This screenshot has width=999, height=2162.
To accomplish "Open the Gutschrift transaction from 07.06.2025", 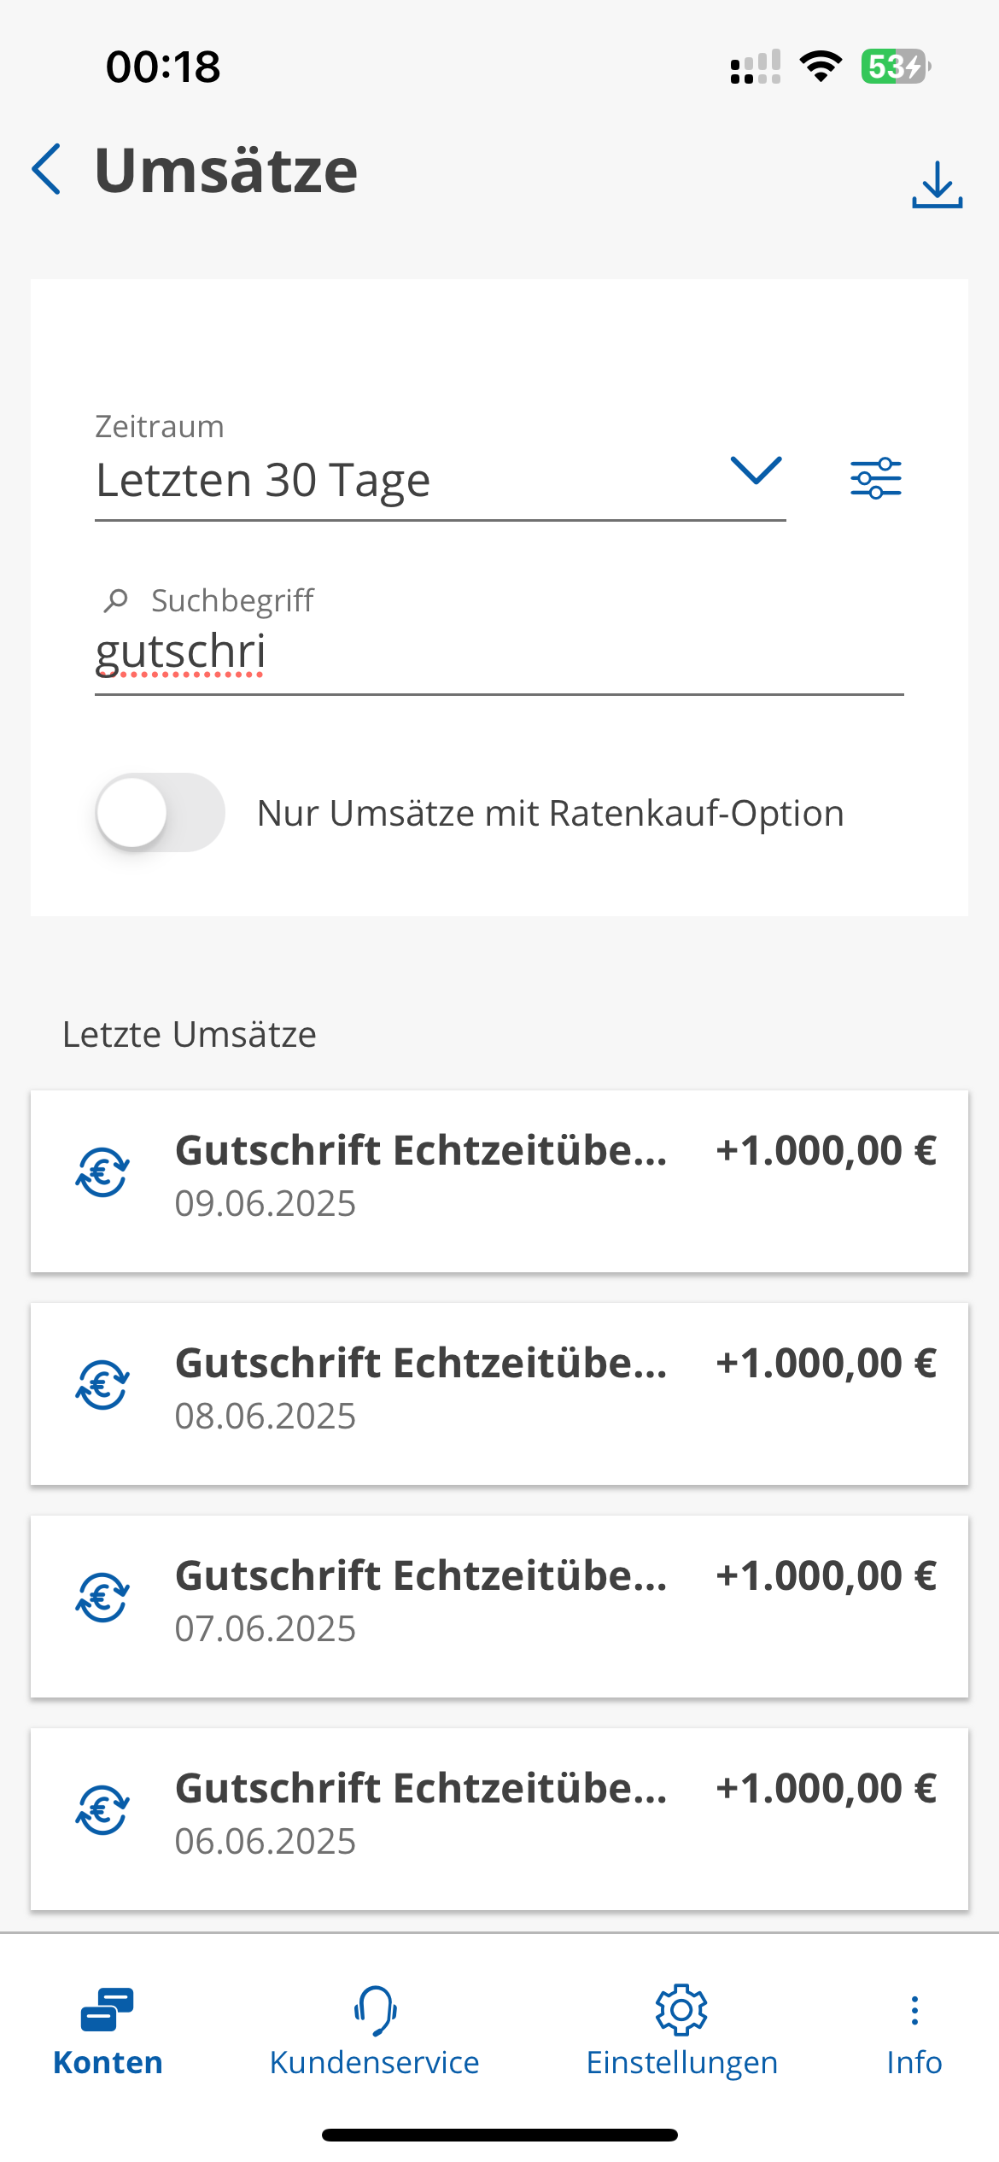I will coord(499,1606).
